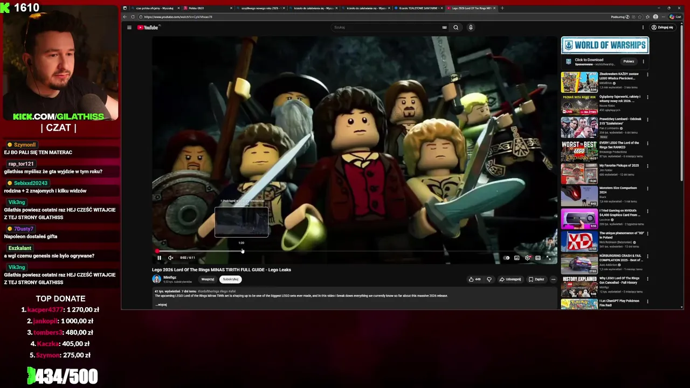This screenshot has width=690, height=388.
Task: Expand the description with ...więcej
Action: (x=161, y=304)
